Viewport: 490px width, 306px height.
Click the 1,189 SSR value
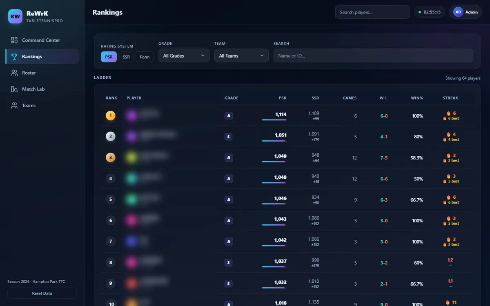(x=314, y=113)
